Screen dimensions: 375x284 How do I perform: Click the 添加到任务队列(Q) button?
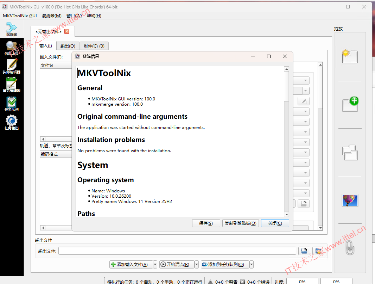click(x=225, y=264)
